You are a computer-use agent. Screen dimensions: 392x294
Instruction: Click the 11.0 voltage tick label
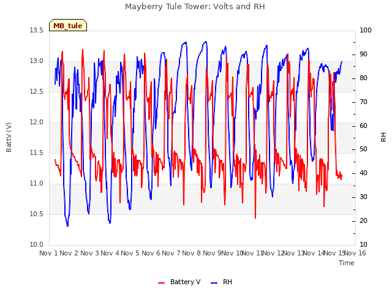click(x=36, y=184)
